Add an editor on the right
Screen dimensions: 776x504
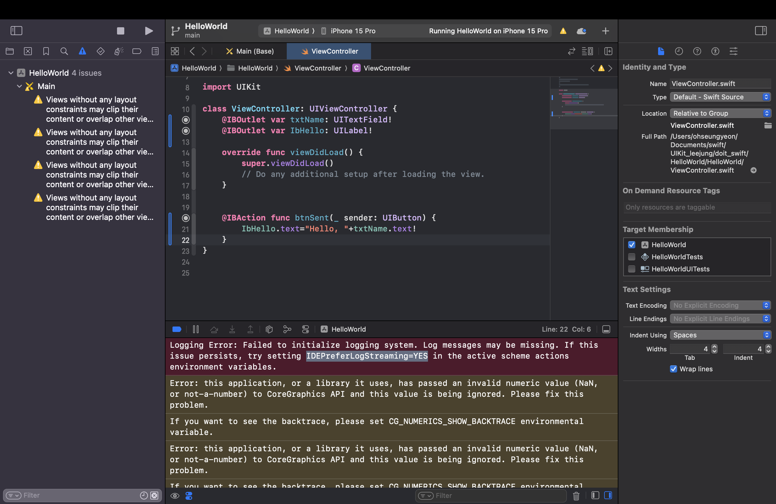(x=608, y=51)
